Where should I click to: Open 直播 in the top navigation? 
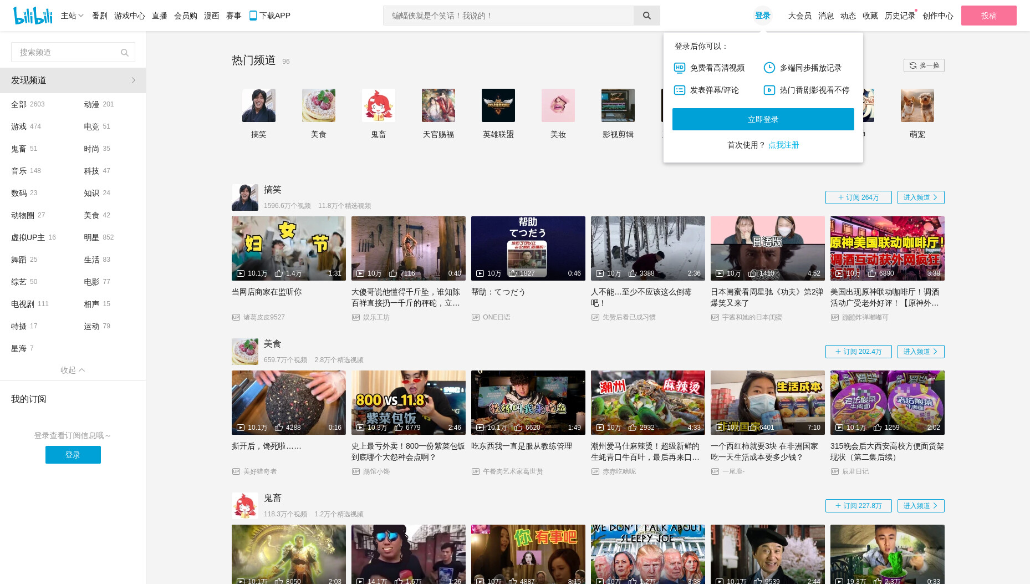tap(160, 16)
